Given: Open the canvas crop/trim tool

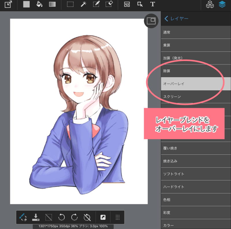Looking at the screenshot, I should [x=8, y=5].
